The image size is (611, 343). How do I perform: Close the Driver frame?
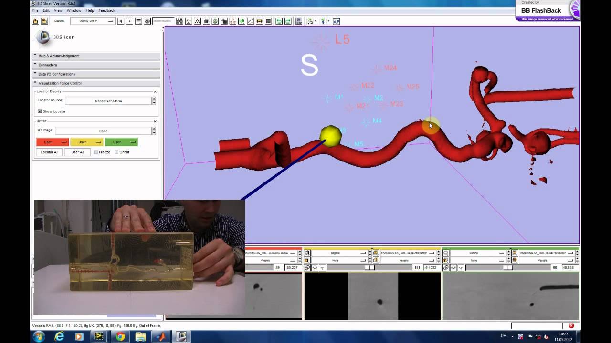pos(155,121)
